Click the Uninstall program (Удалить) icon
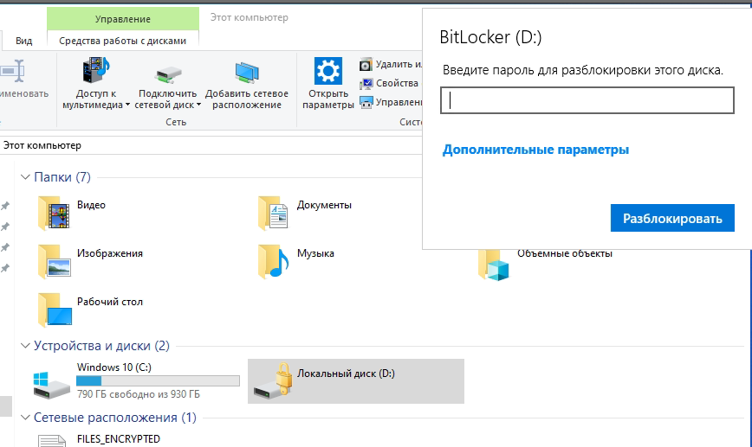The width and height of the screenshot is (752, 447). [366, 64]
